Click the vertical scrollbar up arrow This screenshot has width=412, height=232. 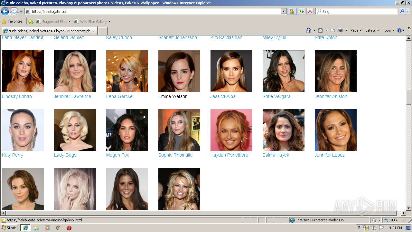[x=409, y=38]
